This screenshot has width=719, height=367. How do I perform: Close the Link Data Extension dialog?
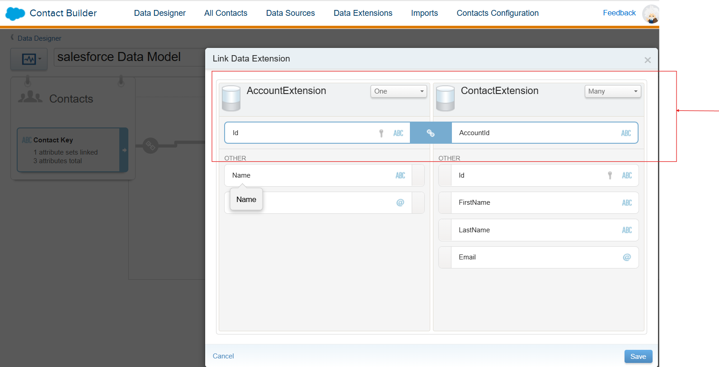(x=647, y=60)
